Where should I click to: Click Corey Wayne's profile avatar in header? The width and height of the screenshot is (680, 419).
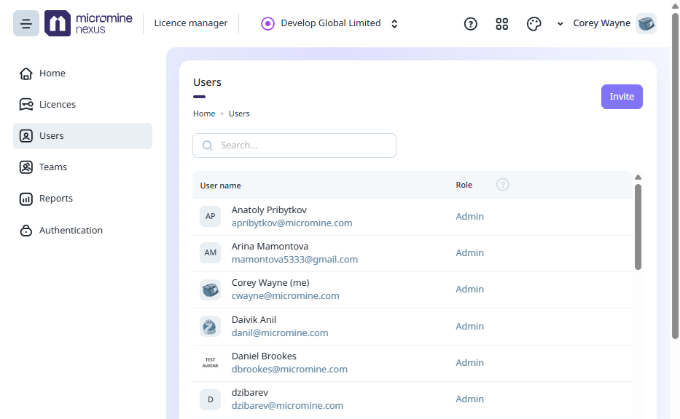pyautogui.click(x=646, y=23)
